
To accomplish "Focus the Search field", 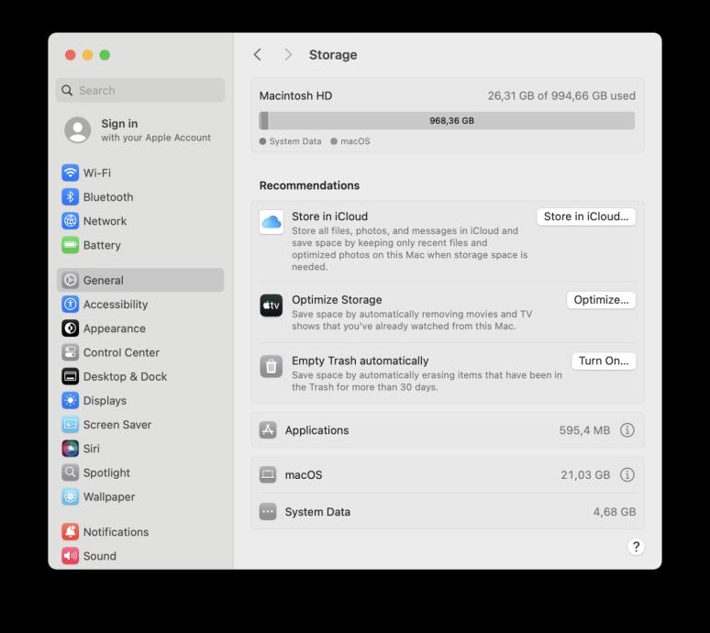I will (140, 90).
